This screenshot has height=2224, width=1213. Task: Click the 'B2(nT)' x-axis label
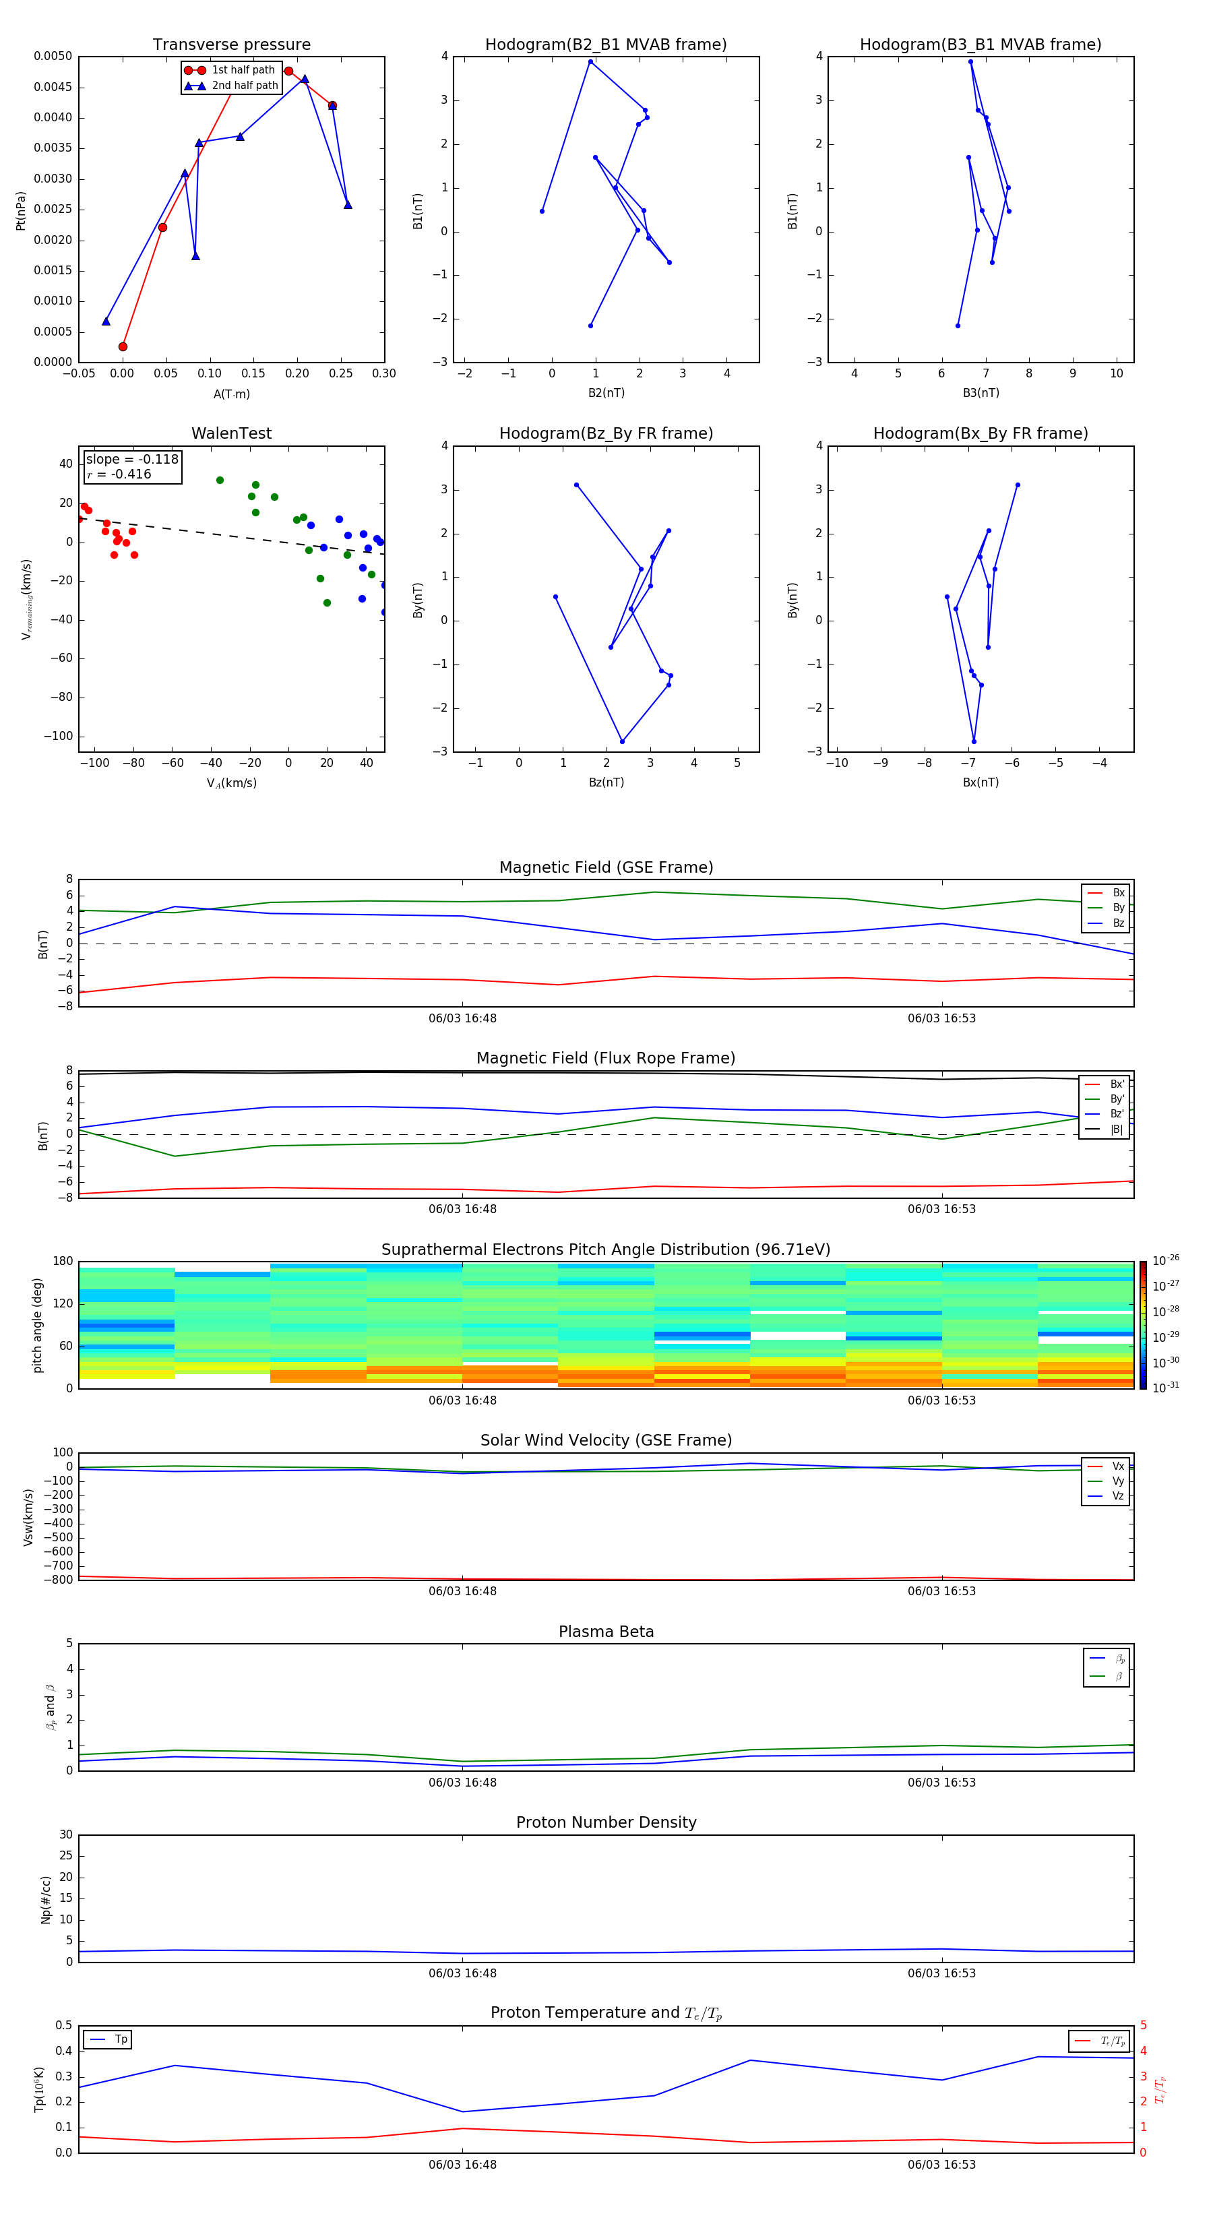pyautogui.click(x=606, y=393)
